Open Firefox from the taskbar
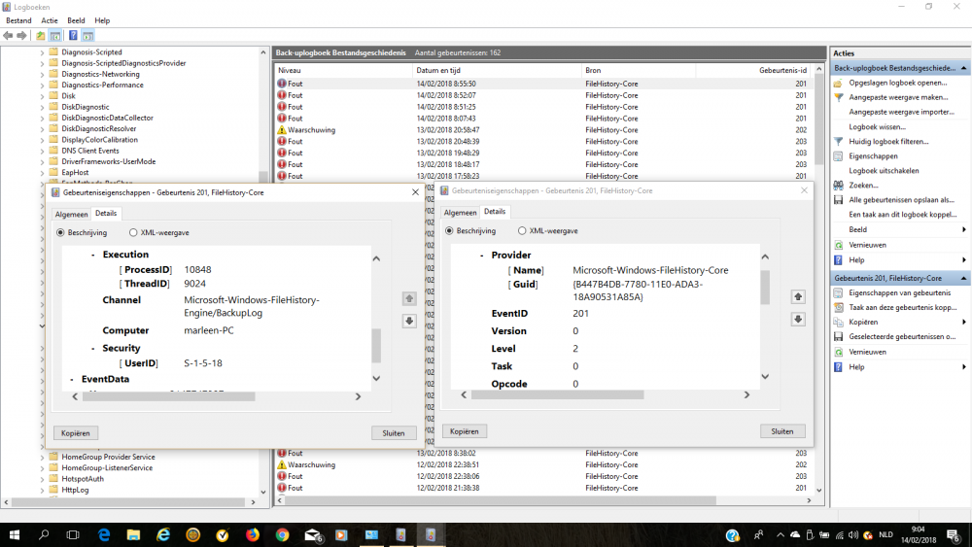 253,534
